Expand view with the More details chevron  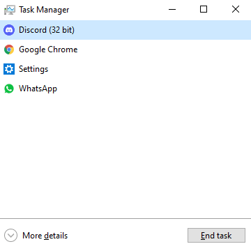[10, 236]
